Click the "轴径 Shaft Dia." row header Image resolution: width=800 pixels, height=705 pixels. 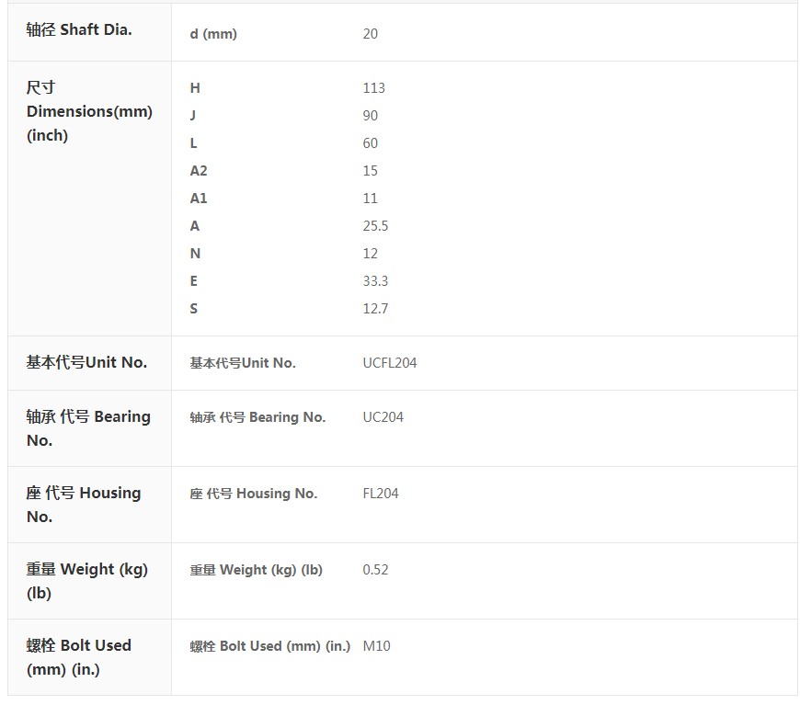point(79,29)
